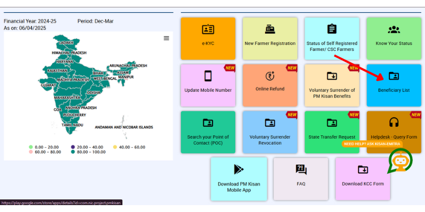Viewport: 425px width, 212px height.
Task: Click the New Farmer Registration cash register icon
Action: [270, 29]
